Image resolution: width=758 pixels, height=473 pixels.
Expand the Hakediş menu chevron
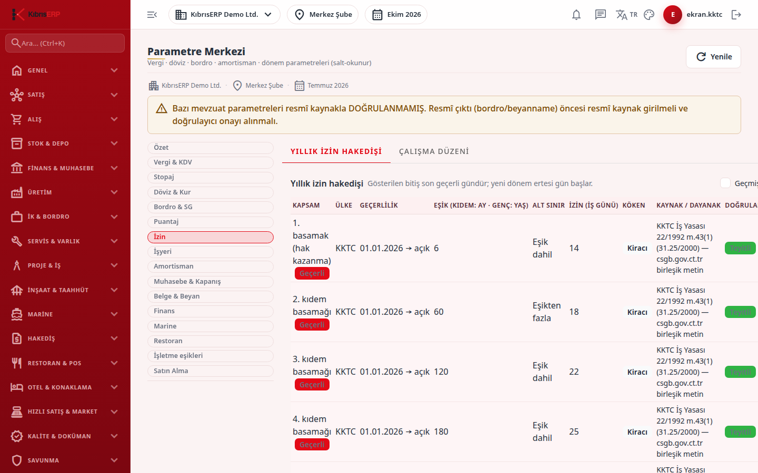point(114,338)
